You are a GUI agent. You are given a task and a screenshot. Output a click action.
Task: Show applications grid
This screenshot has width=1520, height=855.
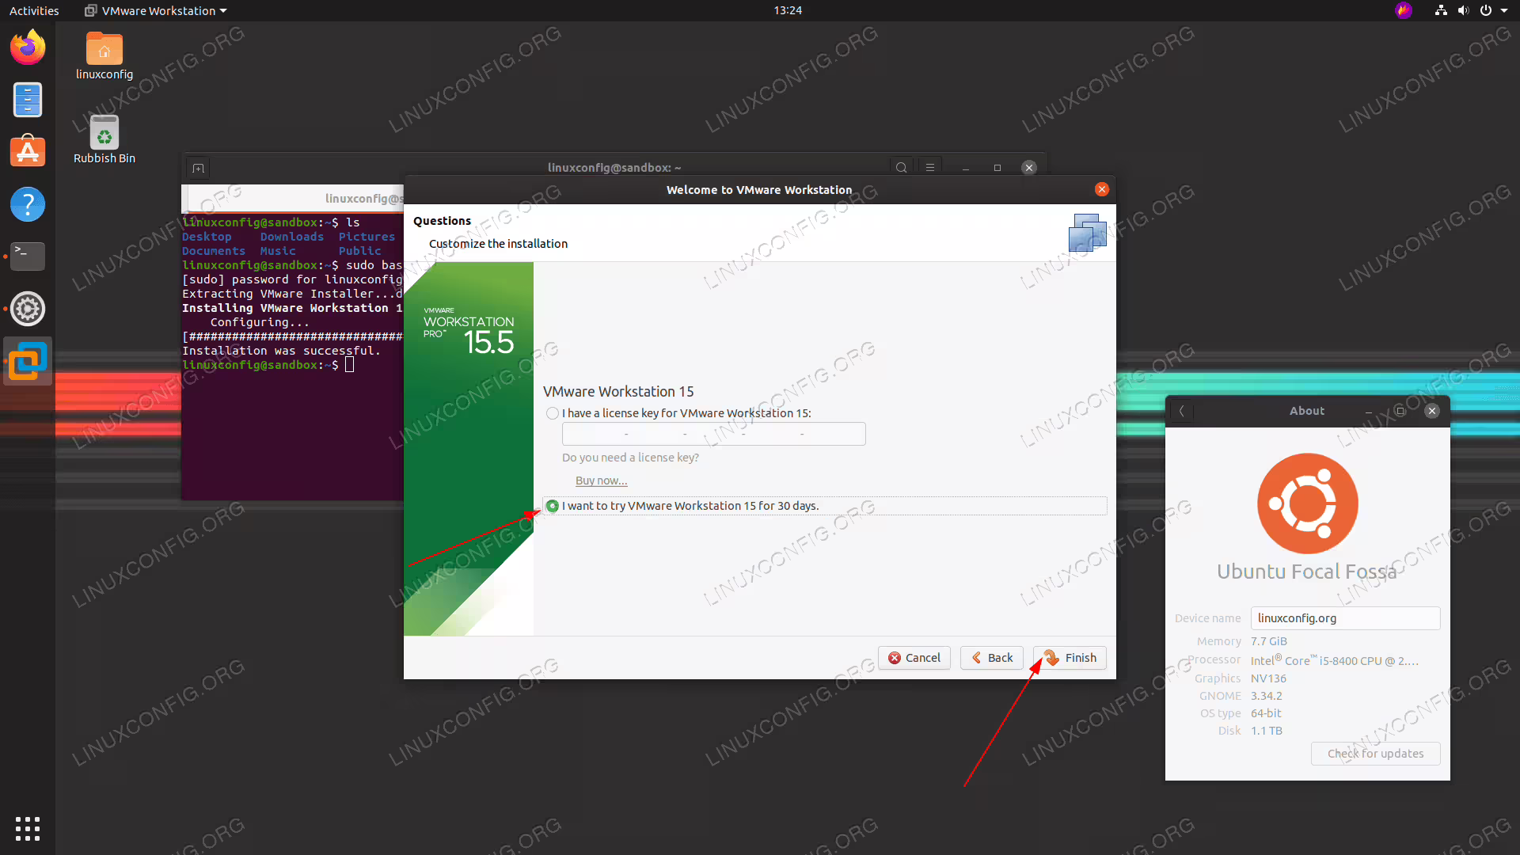pos(28,828)
